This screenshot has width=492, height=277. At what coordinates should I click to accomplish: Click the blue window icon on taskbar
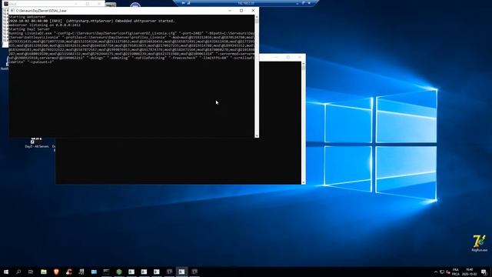94,272
